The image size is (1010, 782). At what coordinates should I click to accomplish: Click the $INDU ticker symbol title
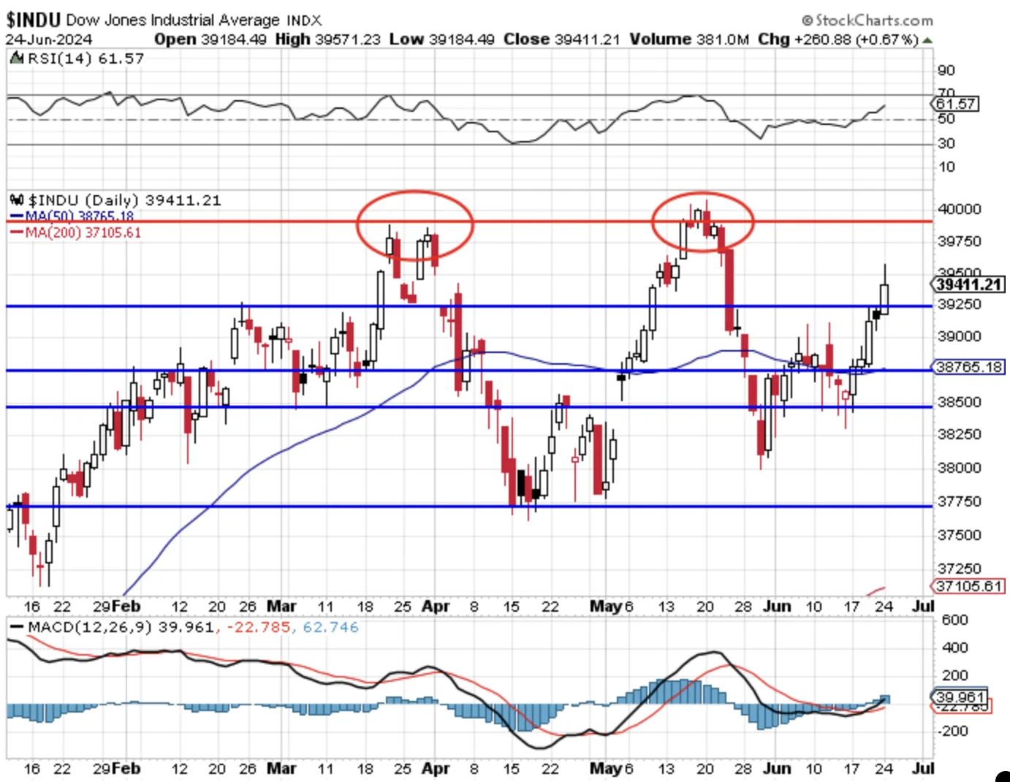34,19
